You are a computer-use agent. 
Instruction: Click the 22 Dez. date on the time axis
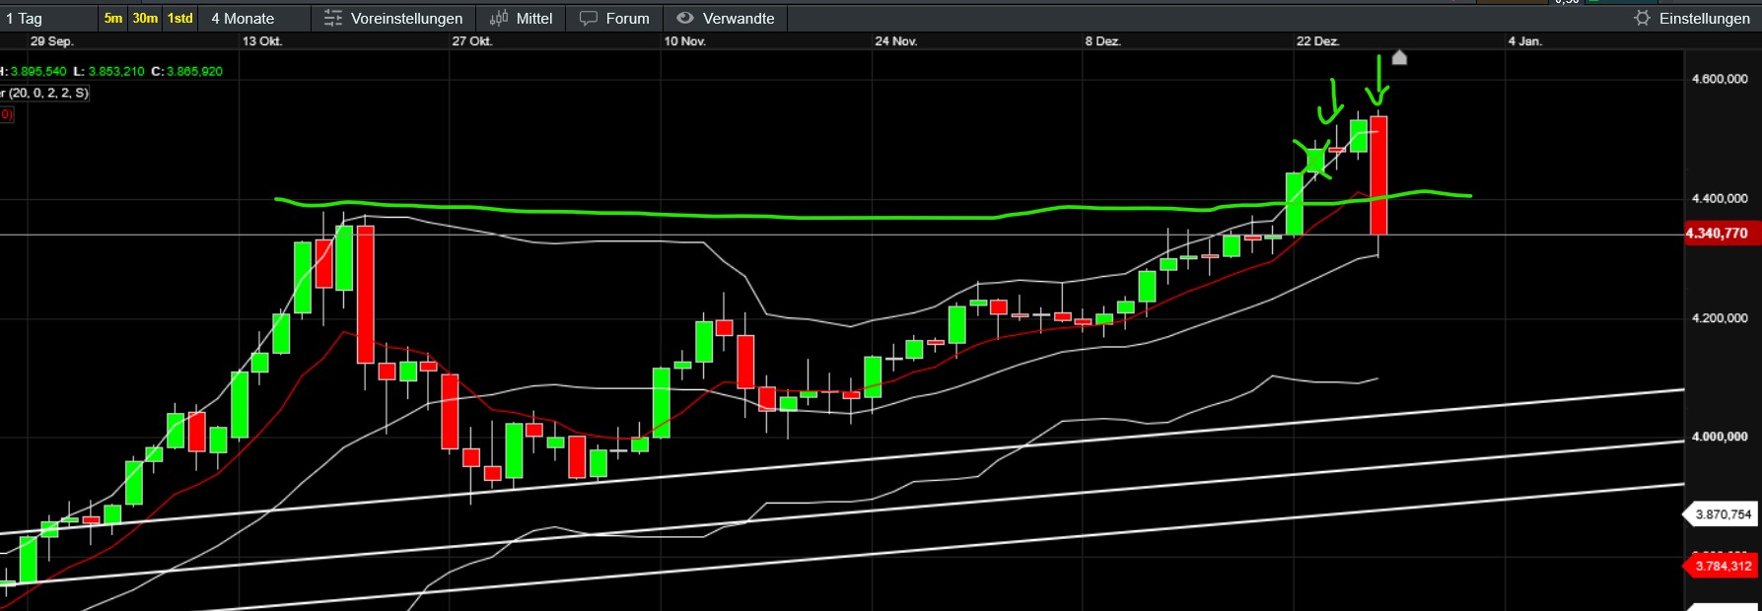1317,41
